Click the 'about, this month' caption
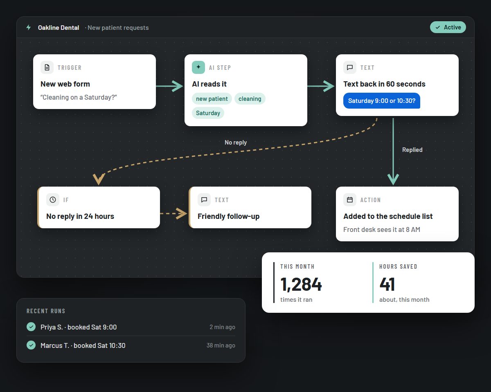This screenshot has width=491, height=392. (404, 300)
